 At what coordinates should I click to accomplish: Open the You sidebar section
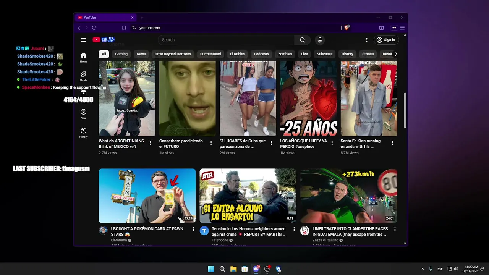[x=83, y=114]
